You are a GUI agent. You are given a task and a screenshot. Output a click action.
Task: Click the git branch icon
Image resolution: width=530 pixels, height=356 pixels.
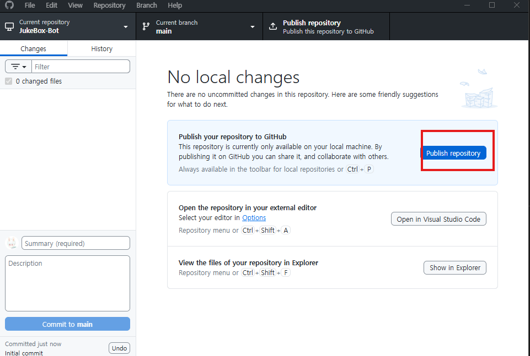point(146,26)
